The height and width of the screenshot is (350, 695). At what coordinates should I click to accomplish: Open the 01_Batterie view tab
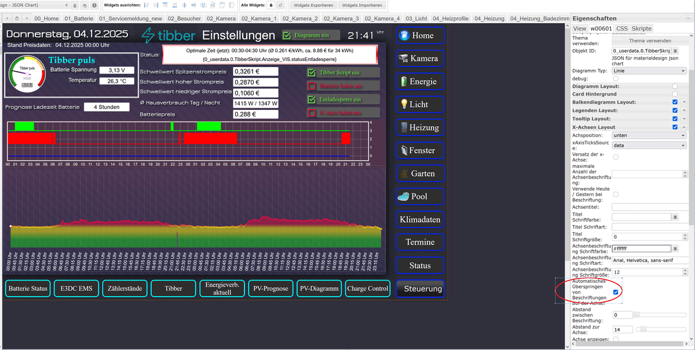79,19
